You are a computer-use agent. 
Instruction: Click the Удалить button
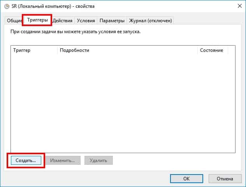point(98,160)
